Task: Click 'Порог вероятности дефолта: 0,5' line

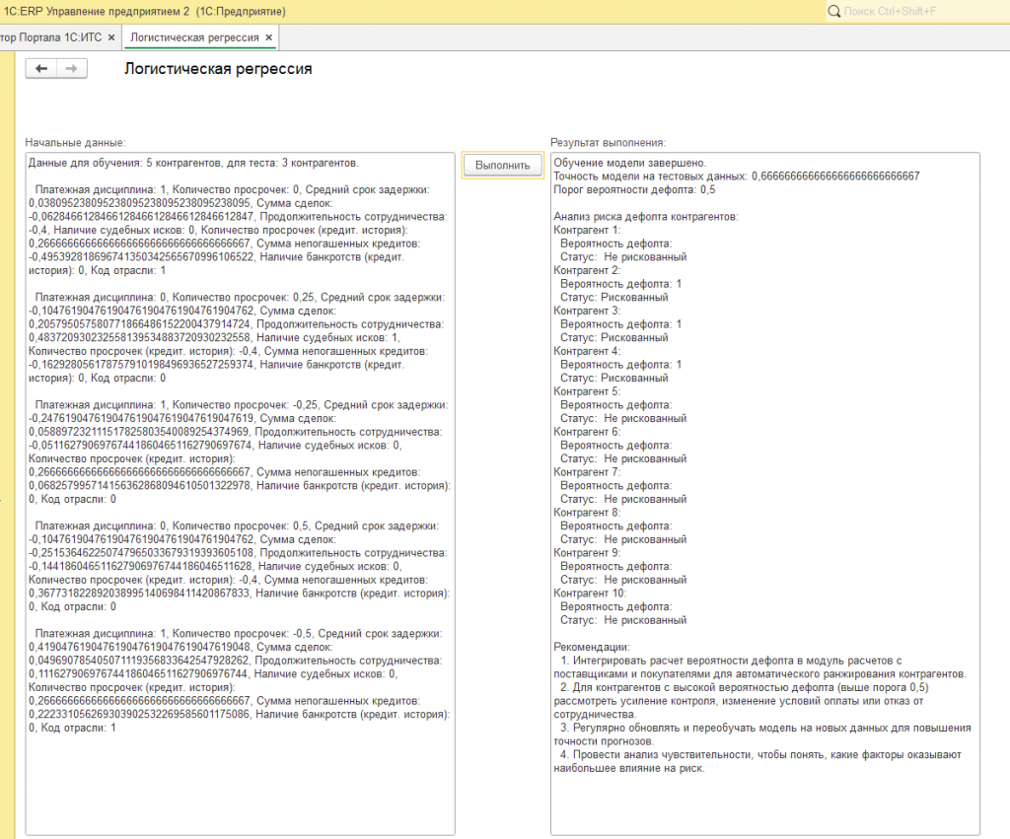Action: (x=634, y=189)
